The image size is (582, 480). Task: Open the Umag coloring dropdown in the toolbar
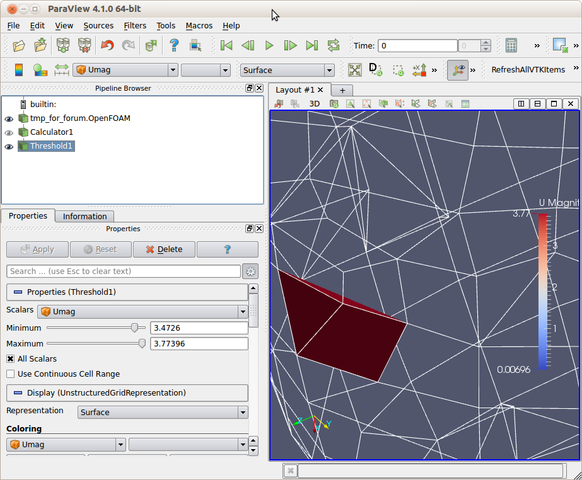click(125, 70)
